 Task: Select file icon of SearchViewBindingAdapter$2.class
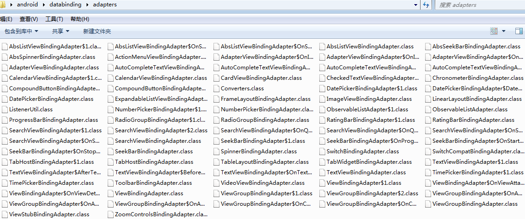point(110,130)
